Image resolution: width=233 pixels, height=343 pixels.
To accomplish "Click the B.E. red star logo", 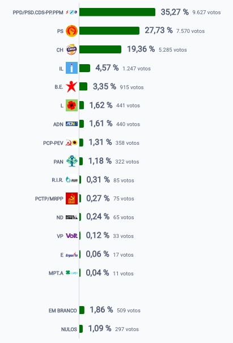I will [71, 87].
